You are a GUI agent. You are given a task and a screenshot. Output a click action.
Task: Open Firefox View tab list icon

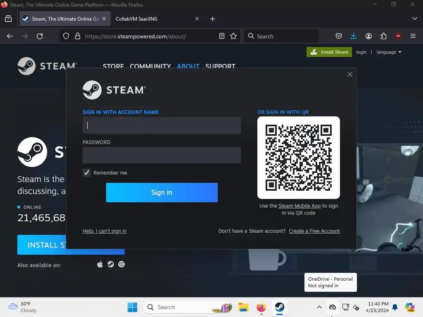click(8, 19)
